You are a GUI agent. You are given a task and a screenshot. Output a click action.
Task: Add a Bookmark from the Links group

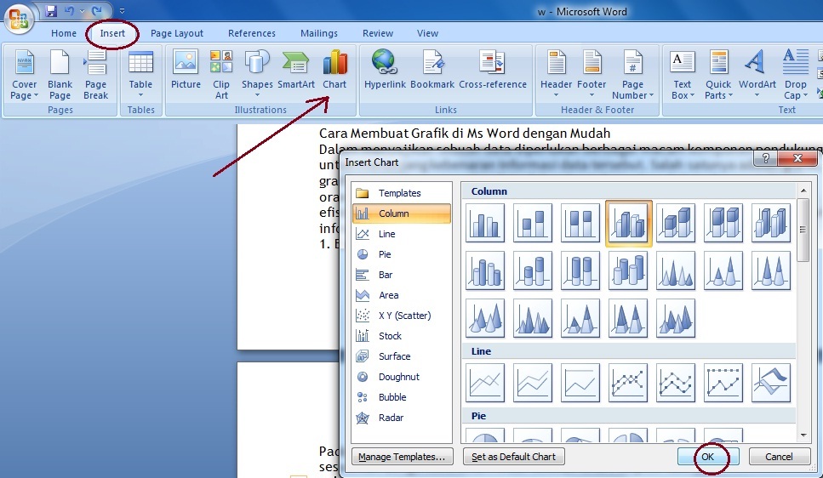point(432,69)
